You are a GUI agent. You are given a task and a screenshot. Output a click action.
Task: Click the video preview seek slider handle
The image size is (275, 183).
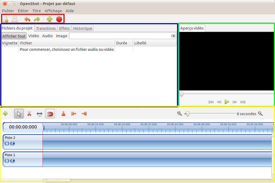pyautogui.click(x=182, y=94)
